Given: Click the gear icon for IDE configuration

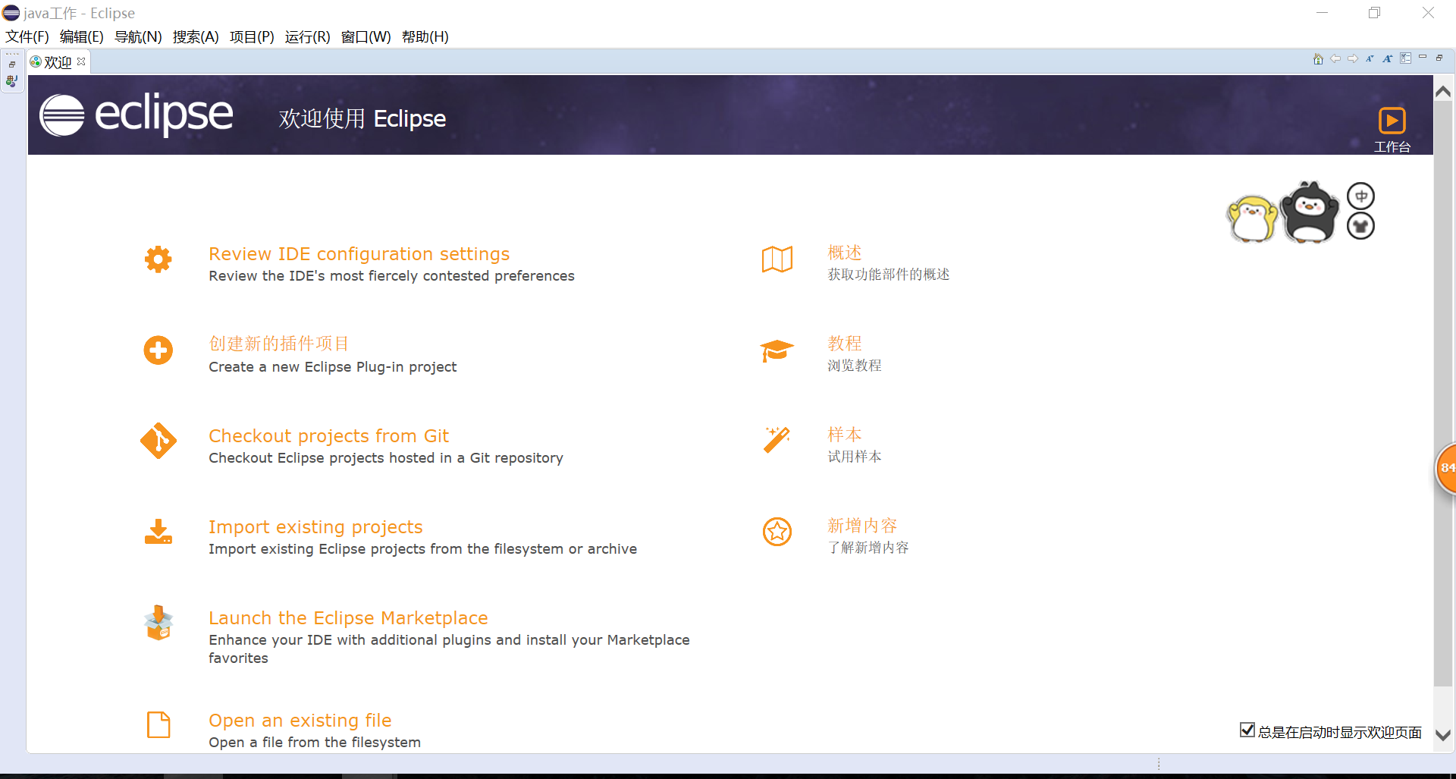Looking at the screenshot, I should pos(158,259).
